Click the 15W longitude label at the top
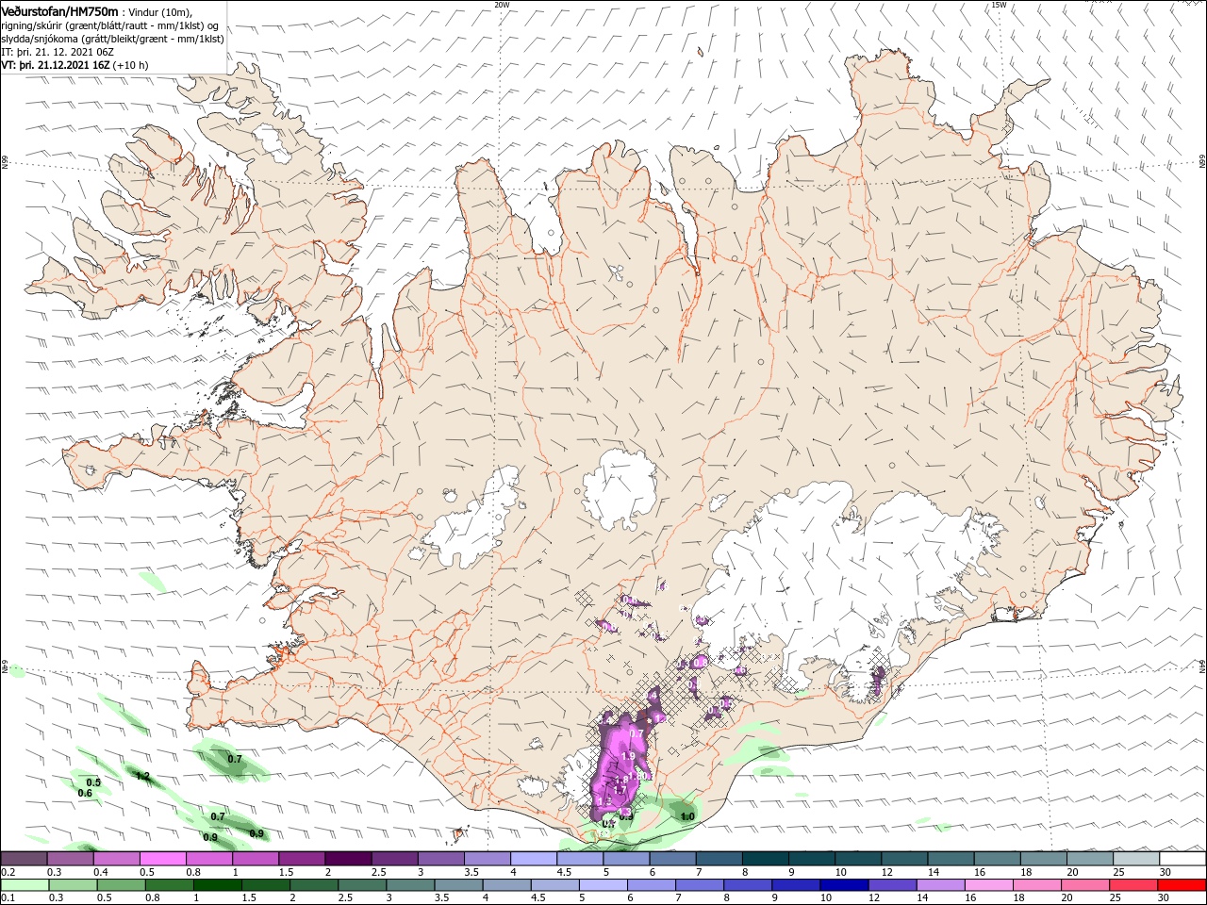1207x905 pixels. coord(999,5)
